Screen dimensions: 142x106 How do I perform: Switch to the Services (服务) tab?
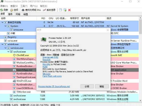10,14
